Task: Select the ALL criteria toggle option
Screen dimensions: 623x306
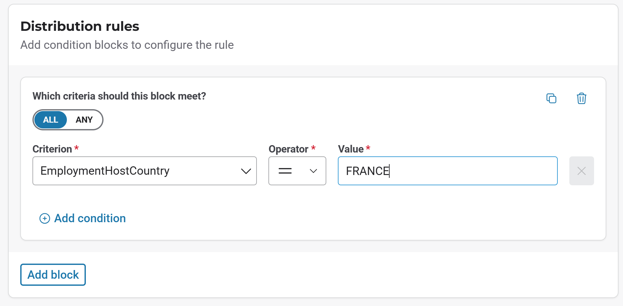Action: tap(51, 120)
